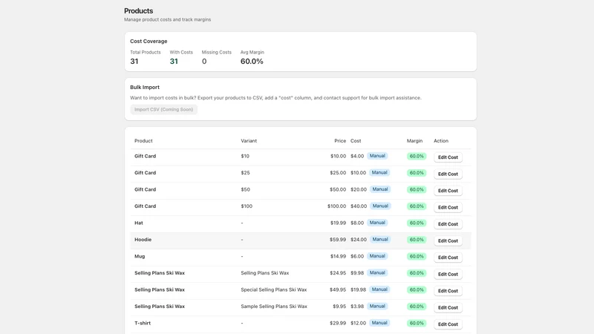Click the Hat product name
The height and width of the screenshot is (334, 594).
[x=139, y=223]
